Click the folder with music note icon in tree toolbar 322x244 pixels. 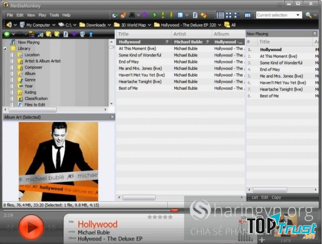point(57,34)
